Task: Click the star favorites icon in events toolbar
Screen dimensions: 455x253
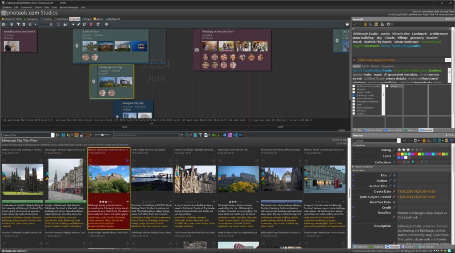Action: click(30, 24)
